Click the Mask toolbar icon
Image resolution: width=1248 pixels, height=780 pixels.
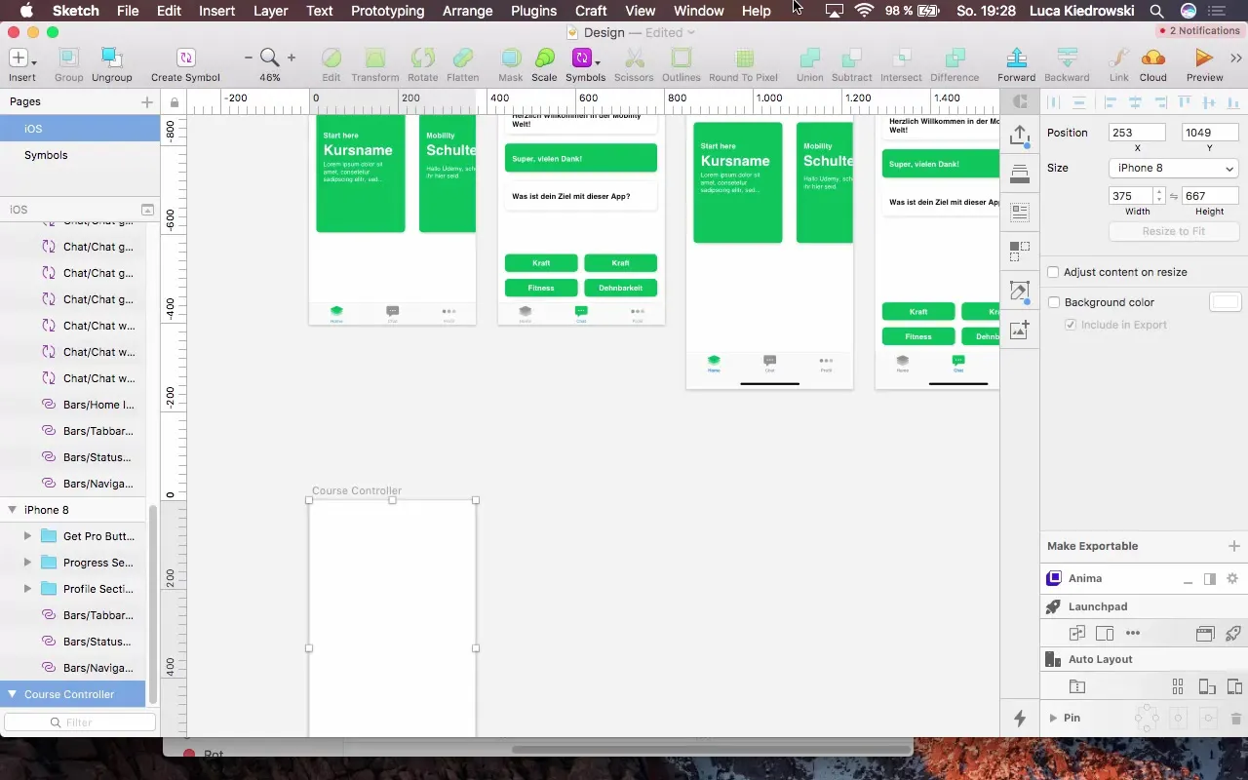click(510, 58)
